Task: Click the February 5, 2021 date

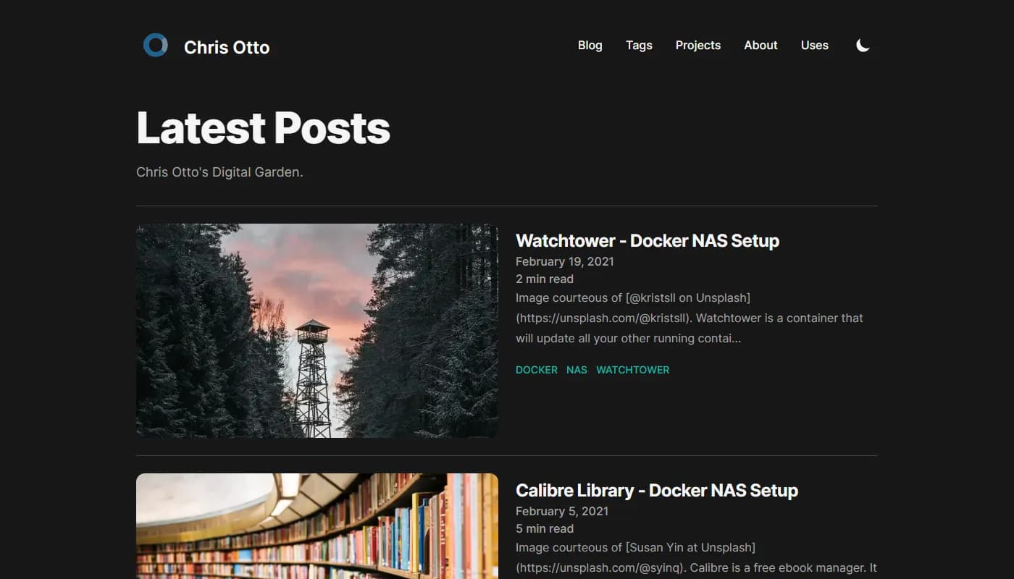Action: (562, 511)
